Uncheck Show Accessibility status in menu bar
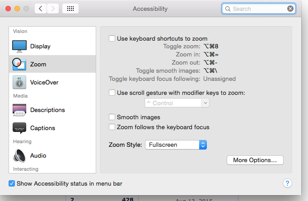Screen dimensions: 308x201 click(x=12, y=183)
